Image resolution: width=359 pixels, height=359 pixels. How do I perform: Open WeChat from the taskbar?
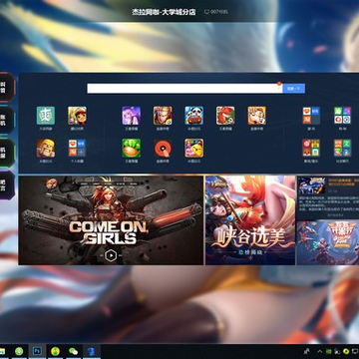pyautogui.click(x=73, y=351)
